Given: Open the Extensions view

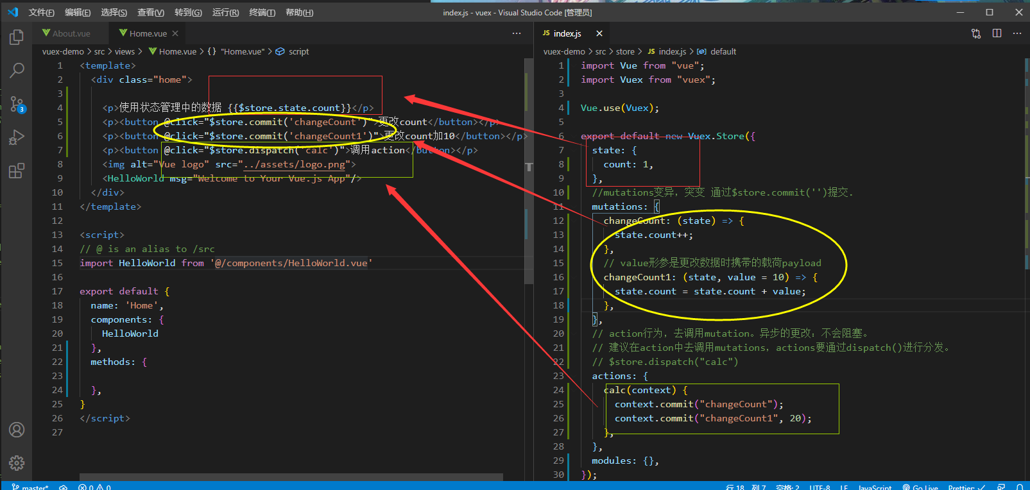Looking at the screenshot, I should 17,171.
